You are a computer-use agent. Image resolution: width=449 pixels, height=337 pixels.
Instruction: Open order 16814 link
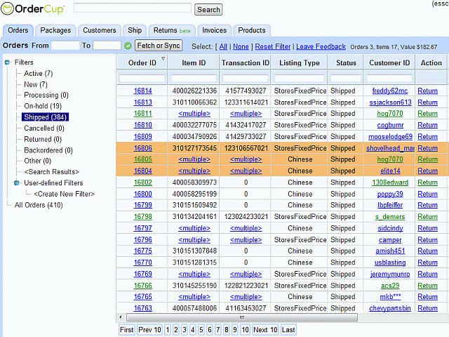(143, 91)
